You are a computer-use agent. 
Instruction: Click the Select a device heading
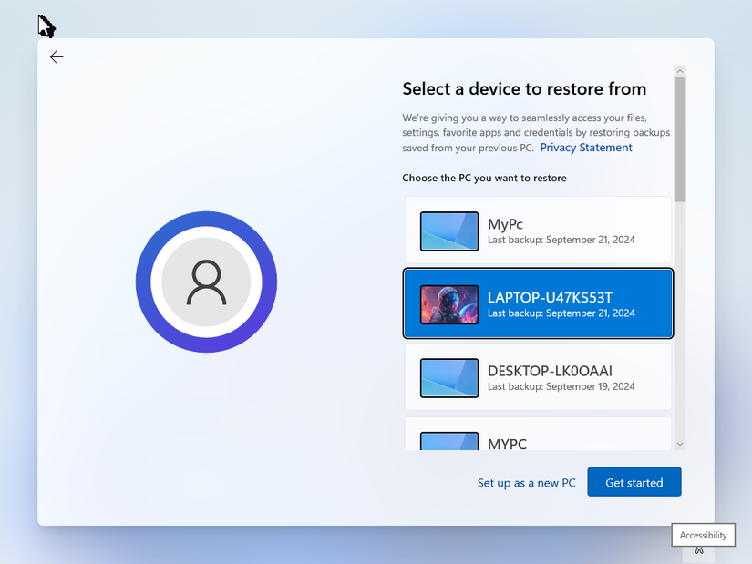523,88
